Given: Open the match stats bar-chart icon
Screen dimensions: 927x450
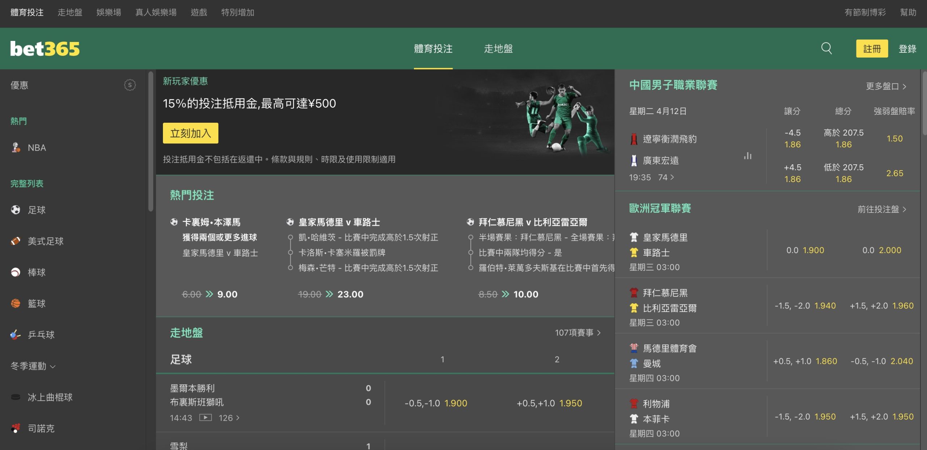Looking at the screenshot, I should tap(747, 156).
